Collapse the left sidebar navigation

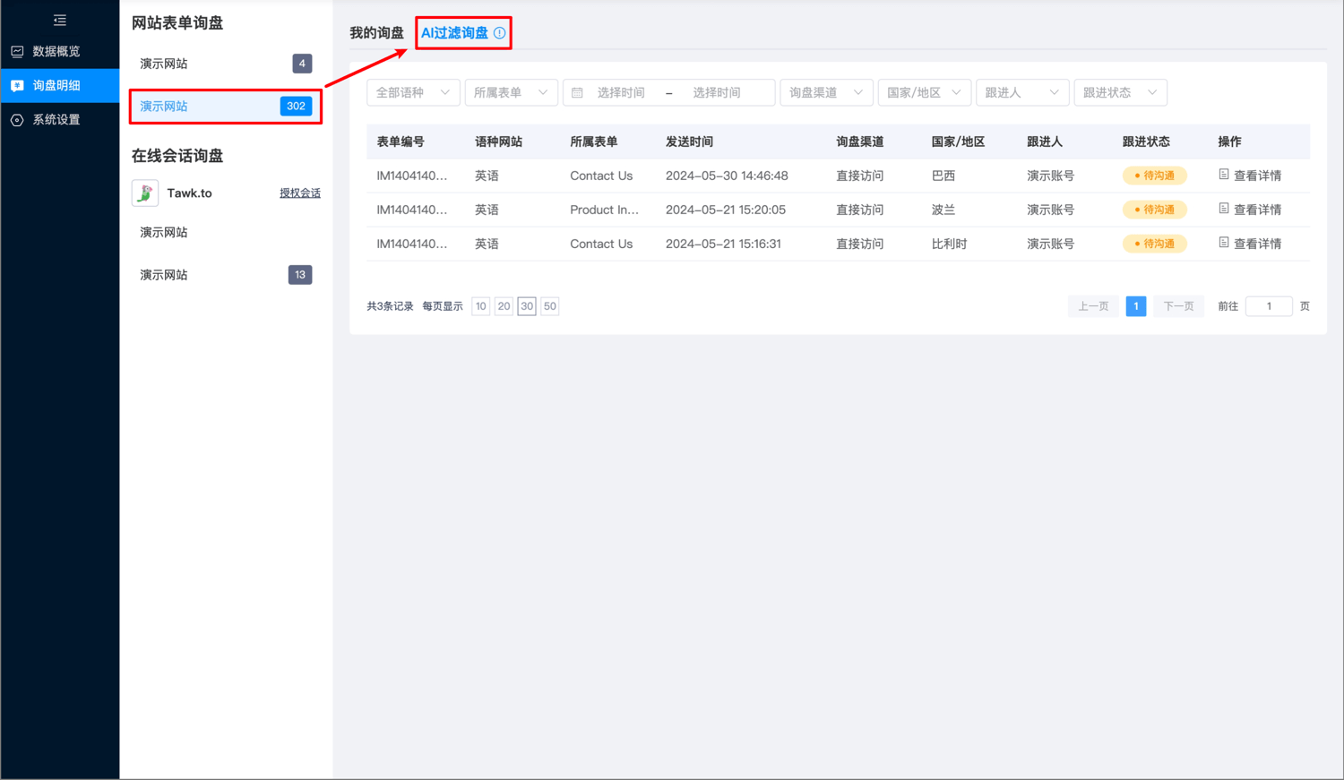tap(59, 20)
